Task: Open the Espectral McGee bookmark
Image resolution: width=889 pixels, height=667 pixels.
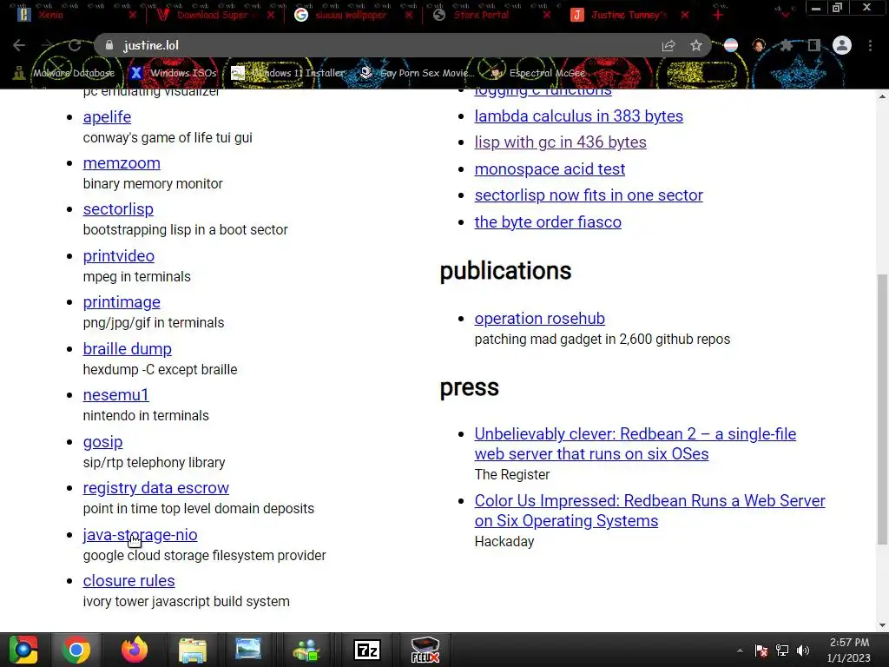Action: (x=537, y=73)
